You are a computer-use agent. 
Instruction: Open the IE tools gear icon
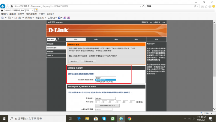210,6
